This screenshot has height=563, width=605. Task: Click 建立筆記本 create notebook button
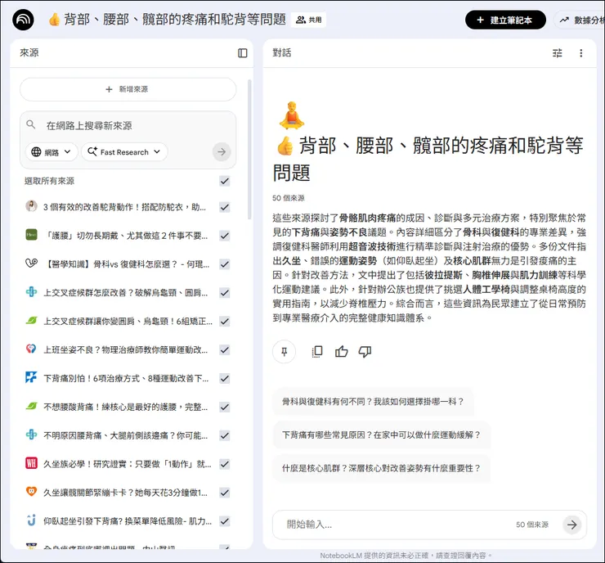pyautogui.click(x=505, y=20)
